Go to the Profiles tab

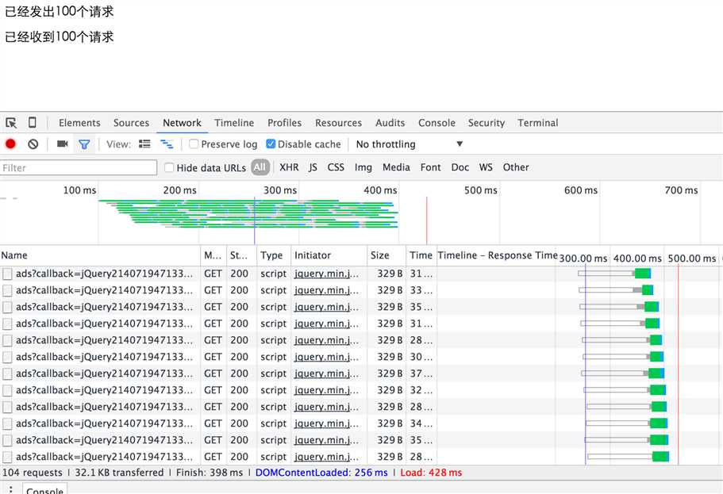284,123
